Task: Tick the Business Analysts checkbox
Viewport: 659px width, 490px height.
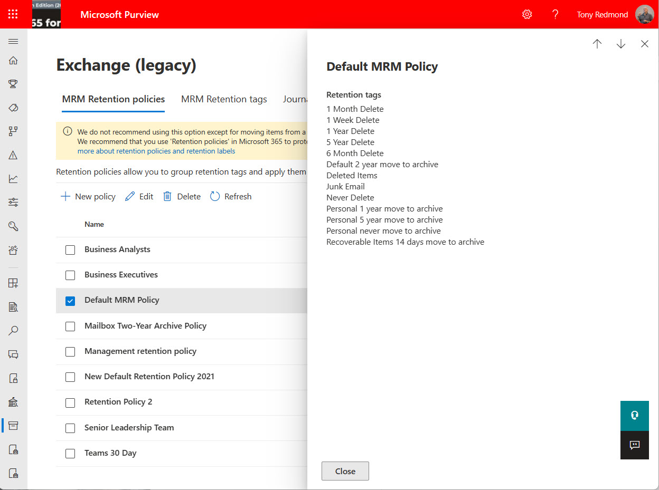Action: tap(70, 250)
